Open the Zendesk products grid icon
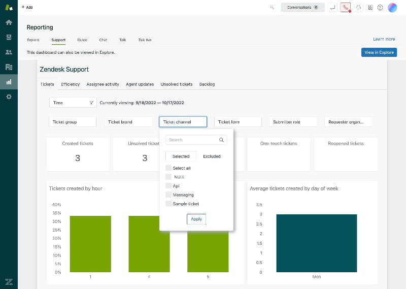 [x=370, y=8]
